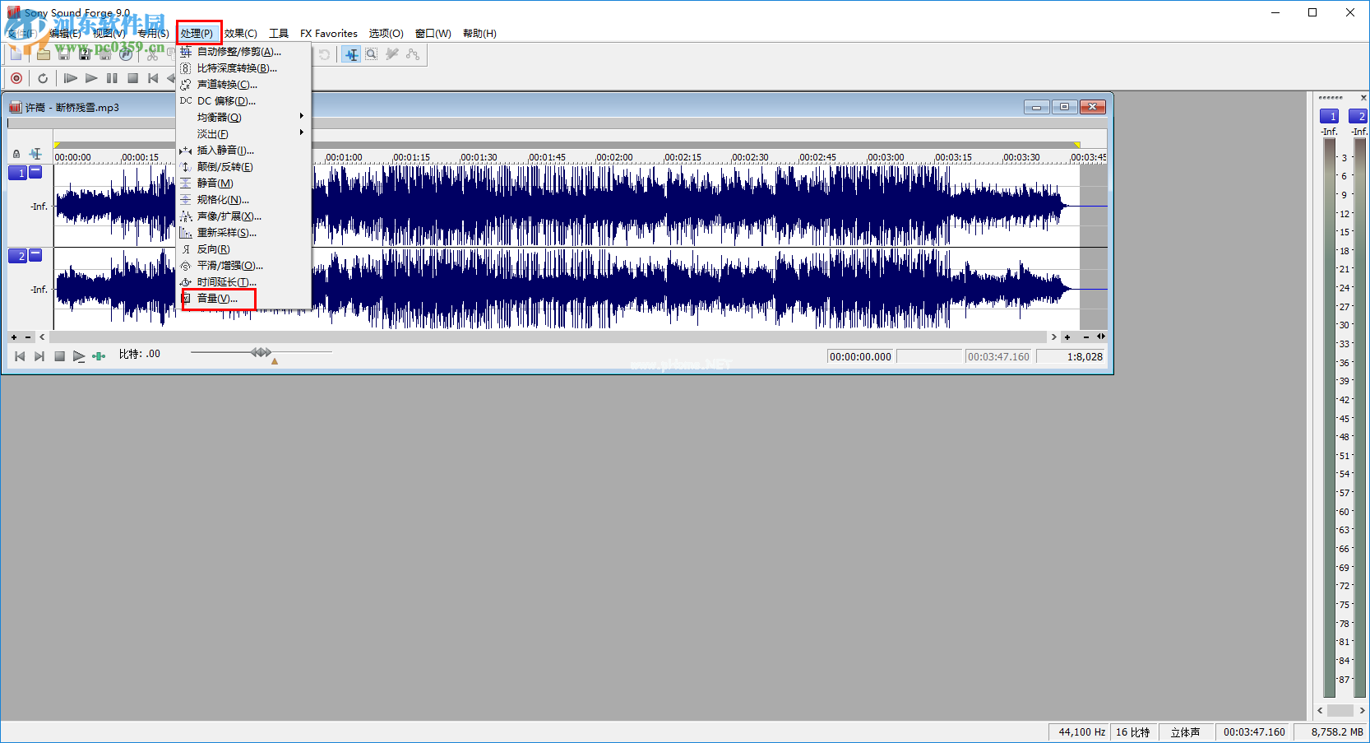Click the Redo icon in the toolbar
The height and width of the screenshot is (743, 1370).
click(325, 54)
